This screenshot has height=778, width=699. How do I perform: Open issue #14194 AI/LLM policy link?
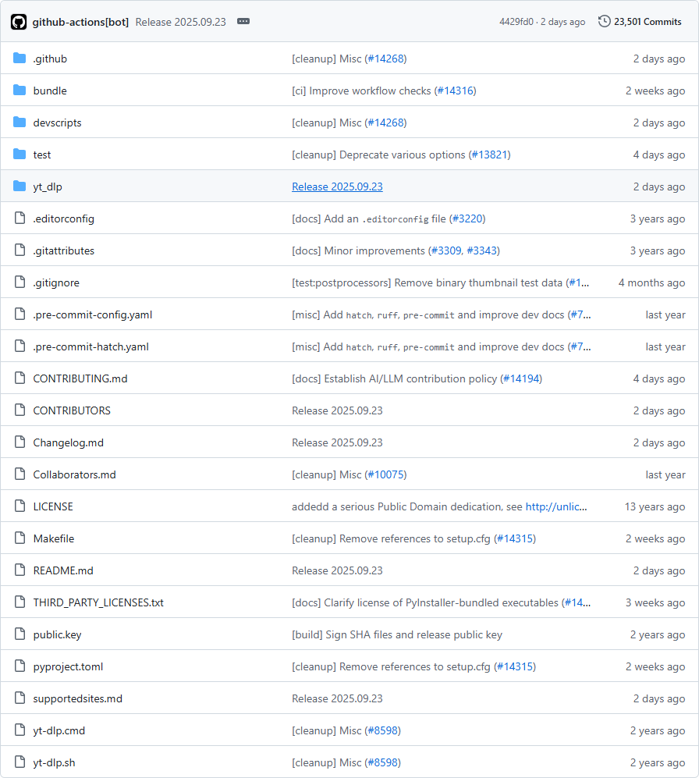[521, 378]
